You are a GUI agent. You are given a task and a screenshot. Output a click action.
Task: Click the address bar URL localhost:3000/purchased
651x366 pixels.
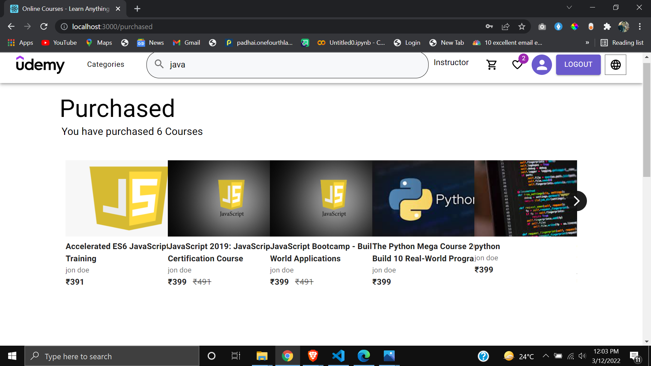pos(112,26)
